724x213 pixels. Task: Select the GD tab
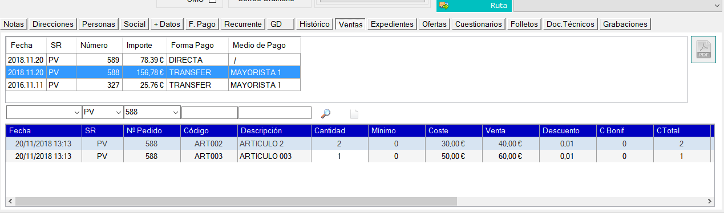coord(280,24)
